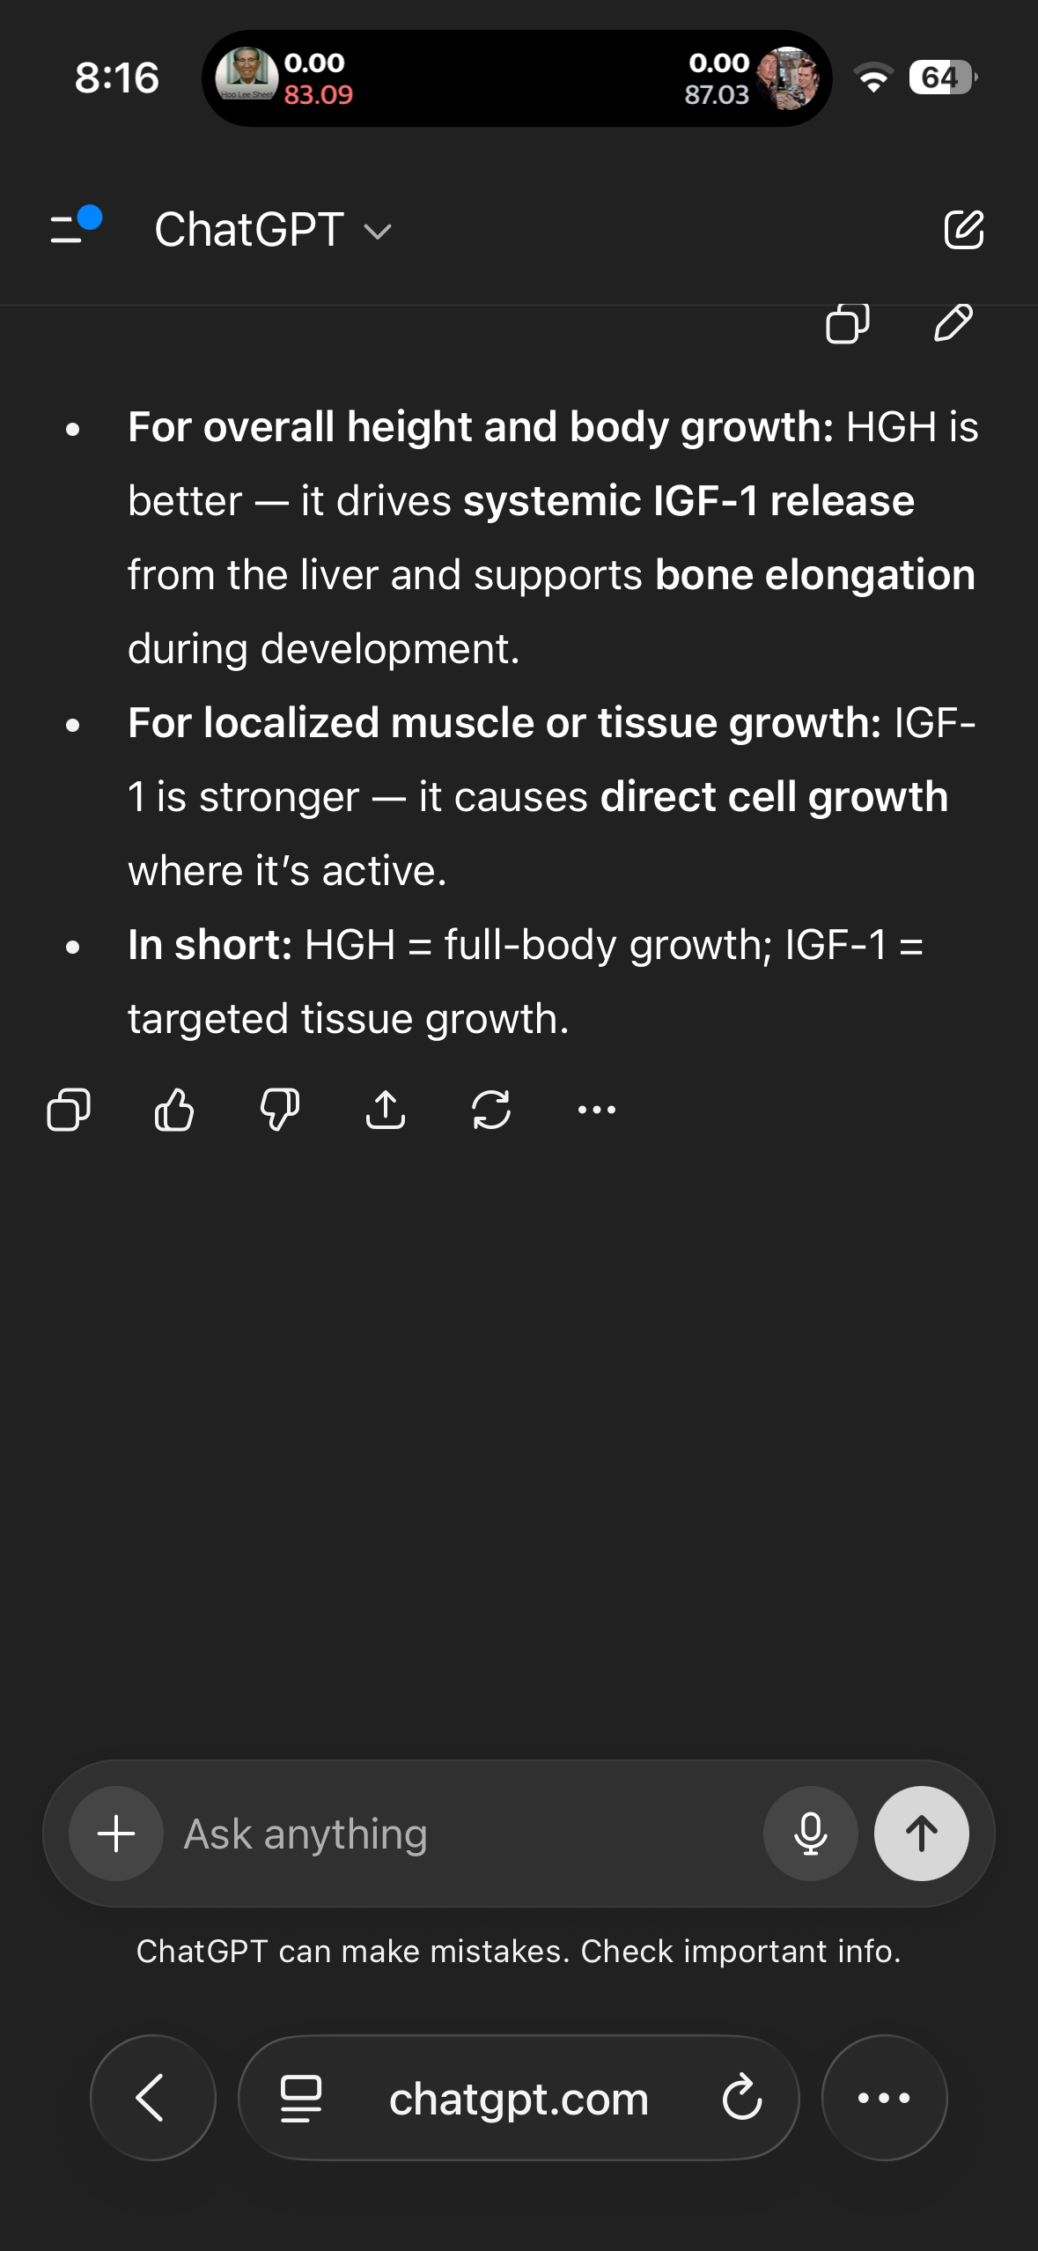1038x2251 pixels.
Task: Share the ChatGPT response
Action: (x=386, y=1110)
